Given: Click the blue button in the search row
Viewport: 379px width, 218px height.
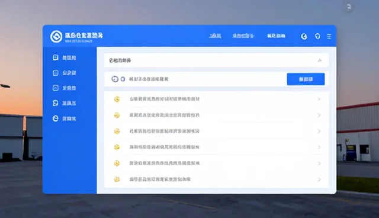Looking at the screenshot, I should tap(306, 79).
